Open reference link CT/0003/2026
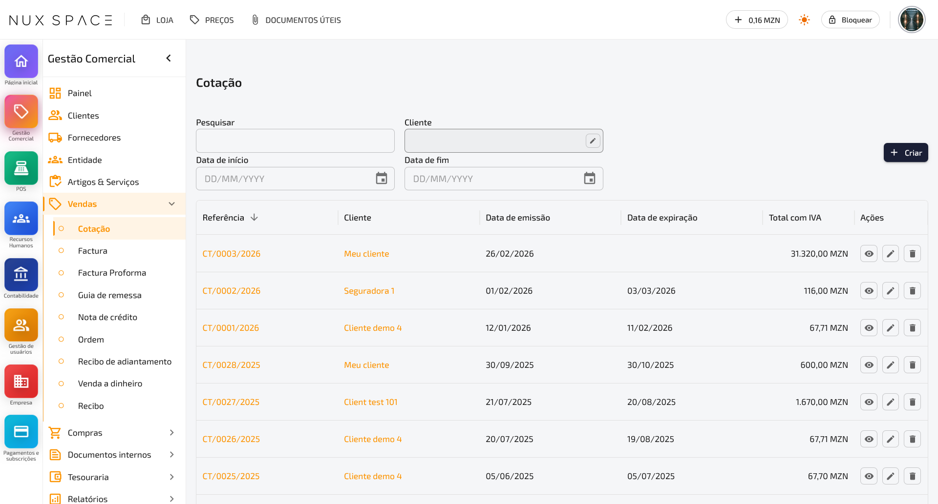Screen dimensions: 938x504 point(232,254)
